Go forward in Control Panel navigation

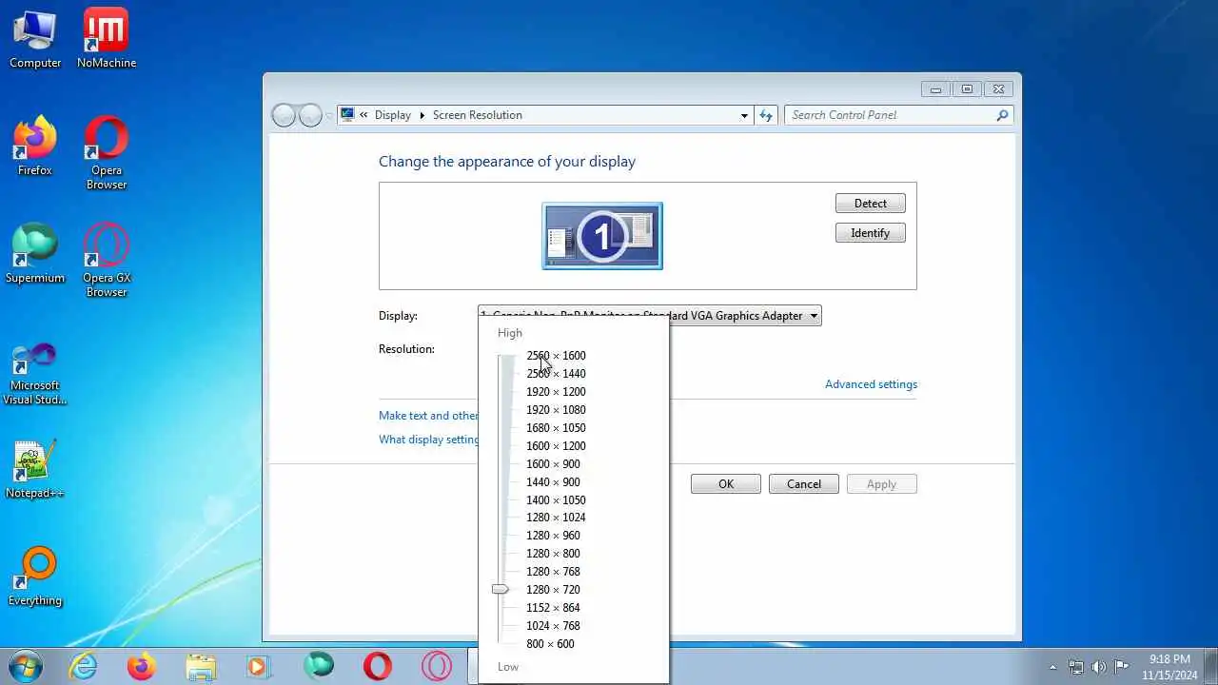(x=311, y=115)
